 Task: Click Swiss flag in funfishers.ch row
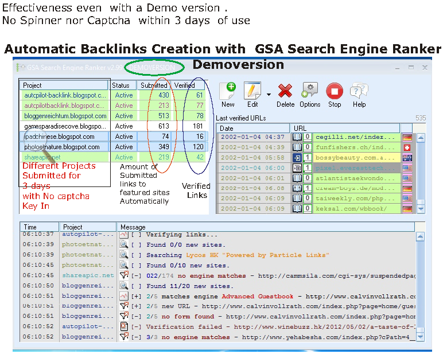click(407, 147)
